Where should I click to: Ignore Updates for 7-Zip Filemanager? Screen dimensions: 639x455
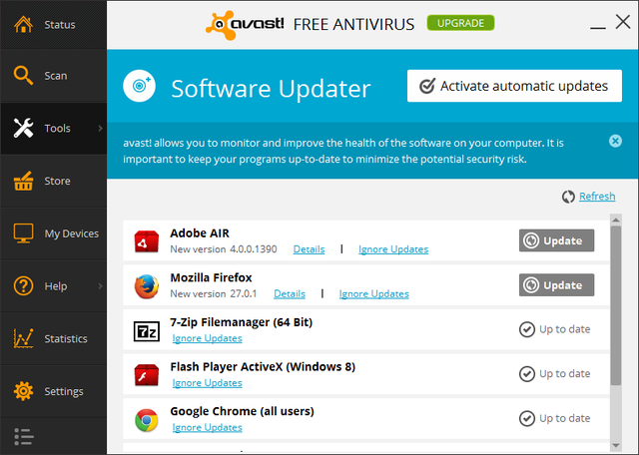[207, 338]
